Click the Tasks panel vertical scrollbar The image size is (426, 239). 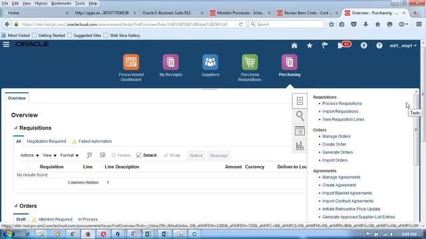click(x=416, y=130)
